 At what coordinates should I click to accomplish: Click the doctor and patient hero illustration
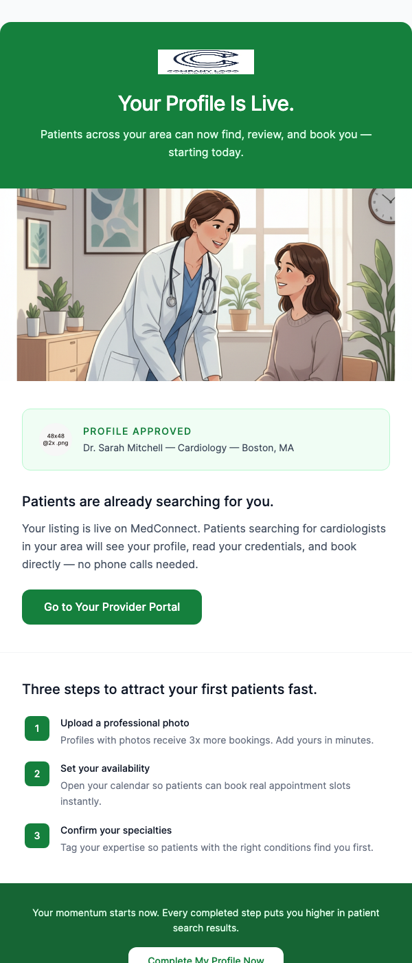pyautogui.click(x=206, y=284)
